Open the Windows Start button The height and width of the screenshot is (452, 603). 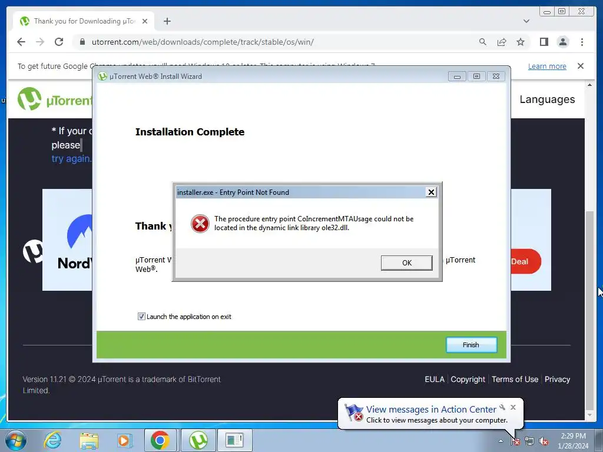16,440
